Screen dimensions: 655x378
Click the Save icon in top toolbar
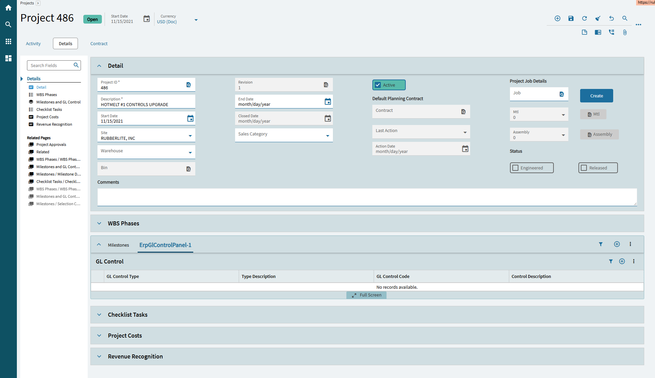click(571, 19)
